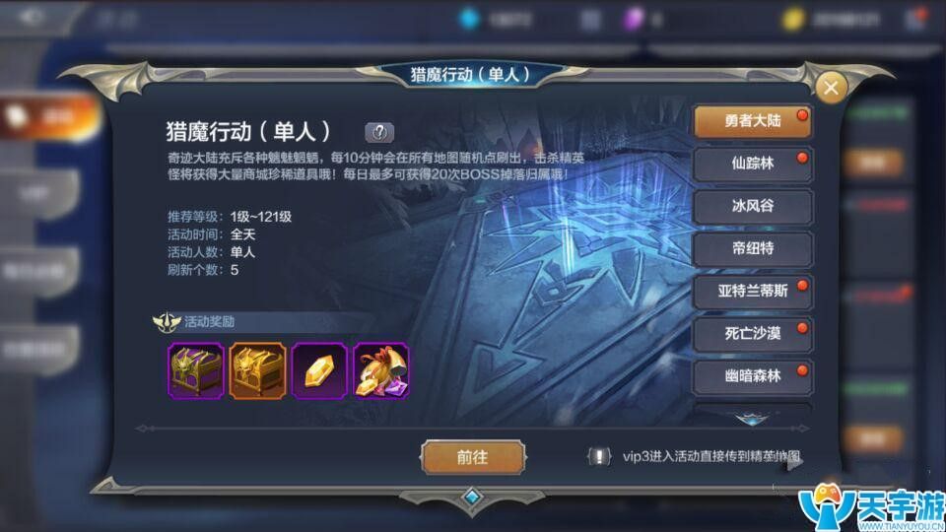Choose the 幽暗森林 map
Screen dimensions: 946x532
tap(752, 376)
